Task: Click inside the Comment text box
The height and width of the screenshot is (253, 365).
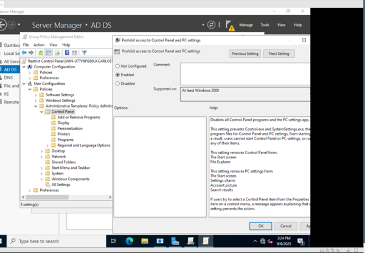Action: pyautogui.click(x=243, y=73)
